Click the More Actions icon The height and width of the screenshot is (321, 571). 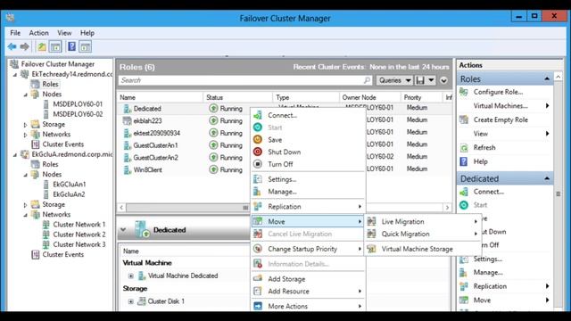pyautogui.click(x=258, y=306)
